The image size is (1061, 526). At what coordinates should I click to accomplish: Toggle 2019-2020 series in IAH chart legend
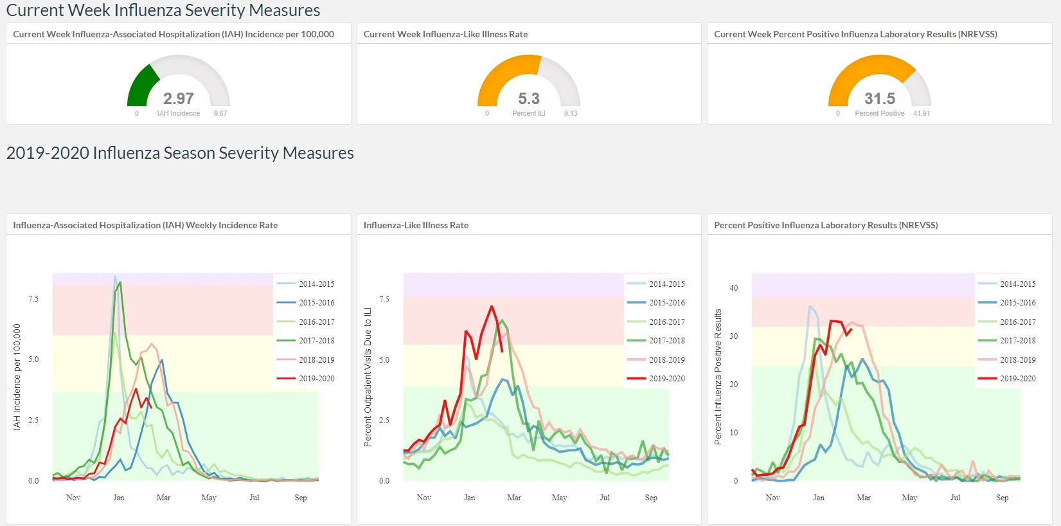pos(306,378)
